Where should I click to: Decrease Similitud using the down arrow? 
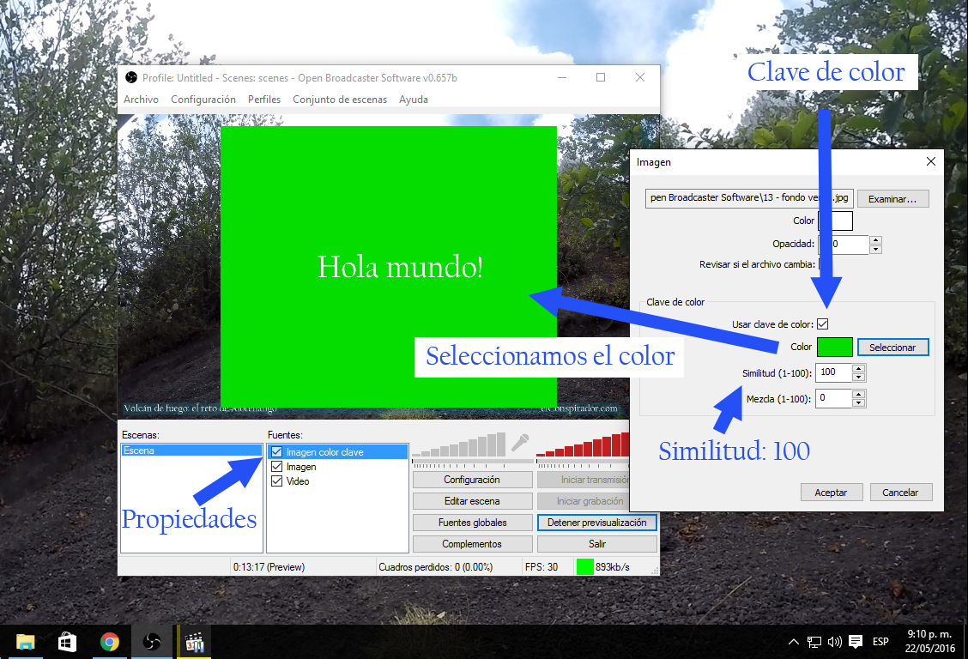click(x=859, y=377)
